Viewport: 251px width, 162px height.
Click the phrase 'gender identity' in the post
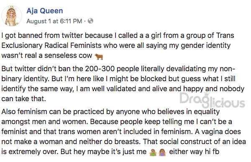[206, 46]
